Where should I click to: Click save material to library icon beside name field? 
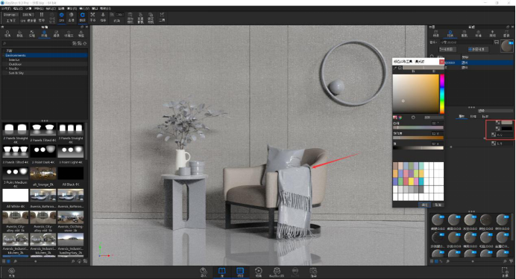click(x=497, y=42)
